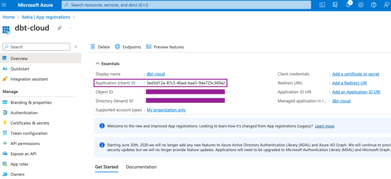This screenshot has width=391, height=179.
Task: Collapse the Essentials section
Action: (x=97, y=64)
